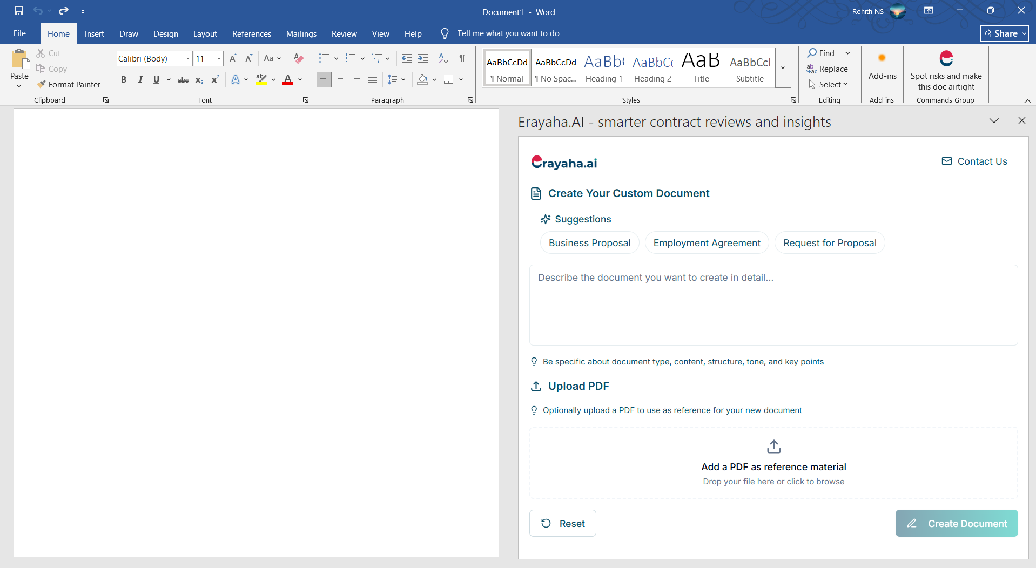Align paragraph text to the right
The height and width of the screenshot is (568, 1036).
[356, 79]
